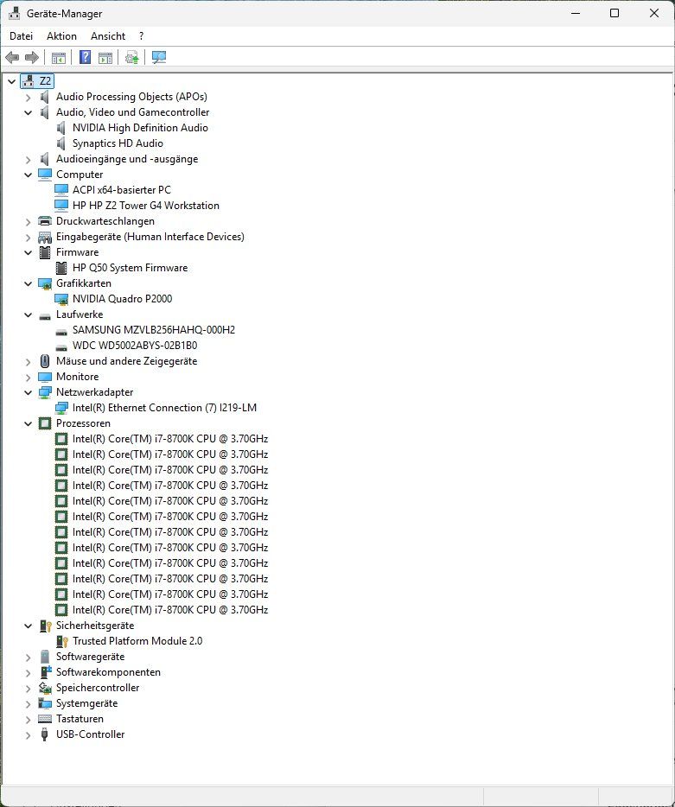This screenshot has height=807, width=675.
Task: Collapse the Z2 root node
Action: pyautogui.click(x=12, y=81)
